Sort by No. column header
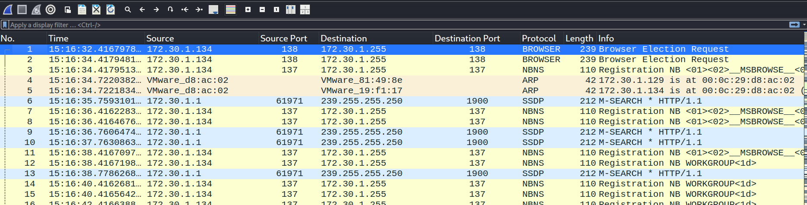The width and height of the screenshot is (807, 205). (x=23, y=38)
